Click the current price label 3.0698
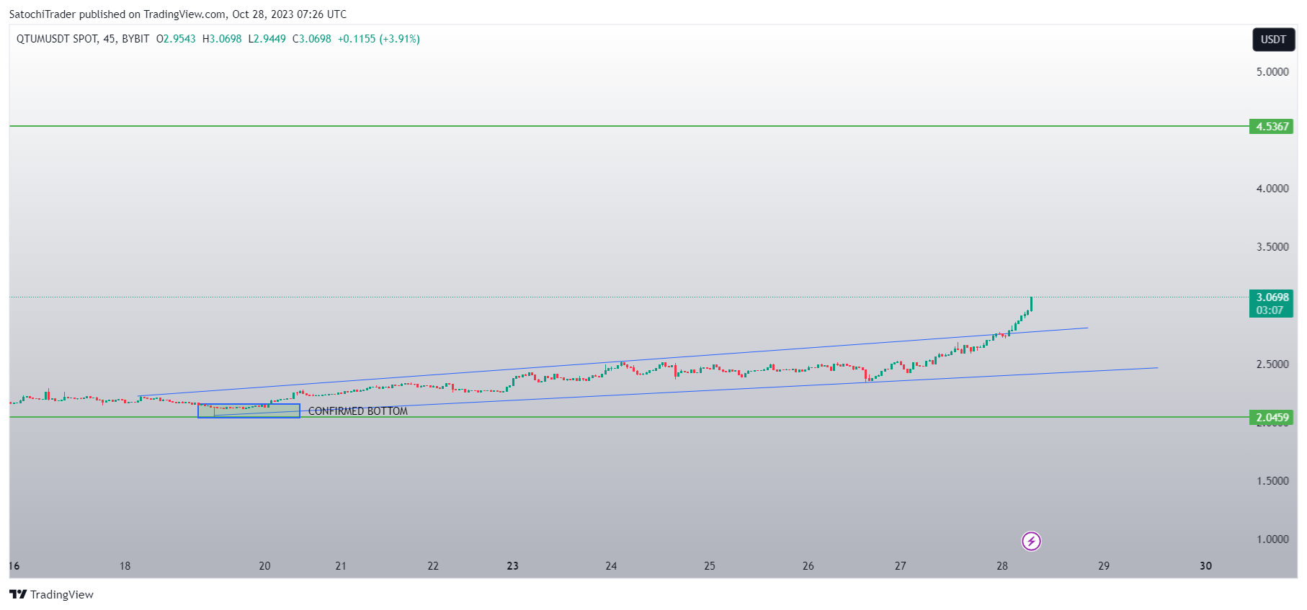 point(1272,297)
